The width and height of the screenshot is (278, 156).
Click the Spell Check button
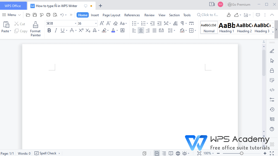pyautogui.click(x=45, y=153)
